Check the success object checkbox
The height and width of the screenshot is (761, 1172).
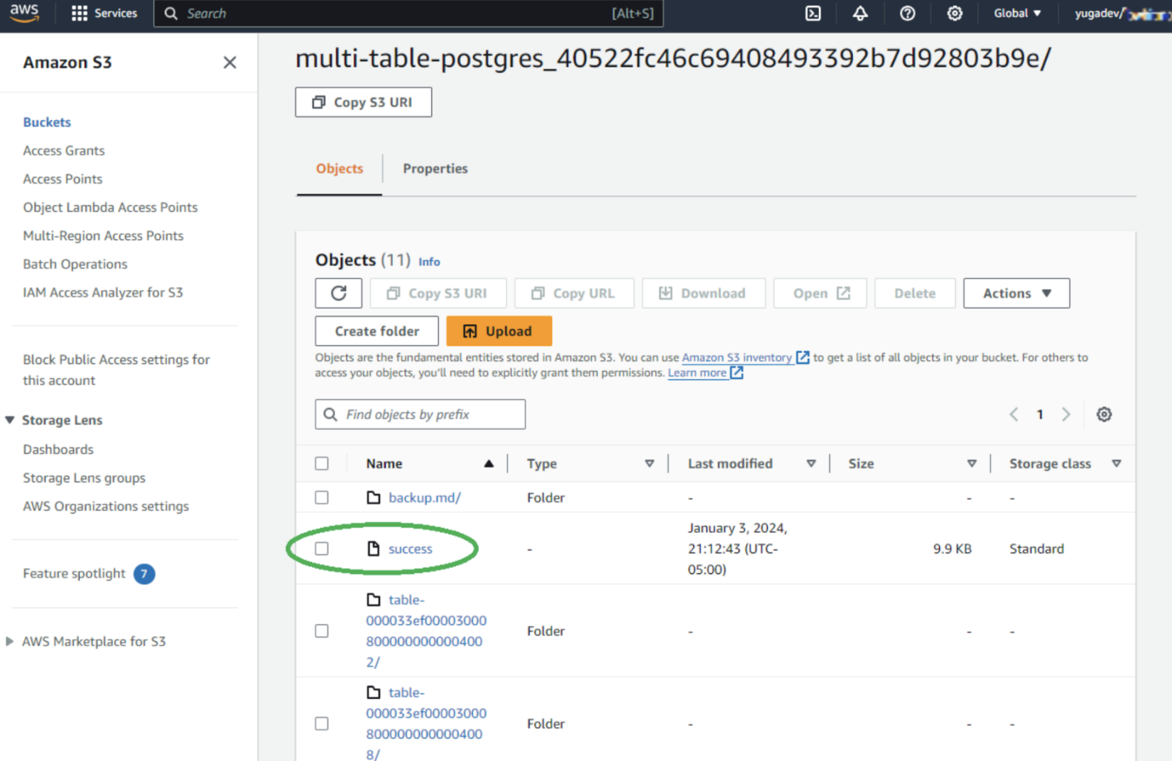[322, 549]
